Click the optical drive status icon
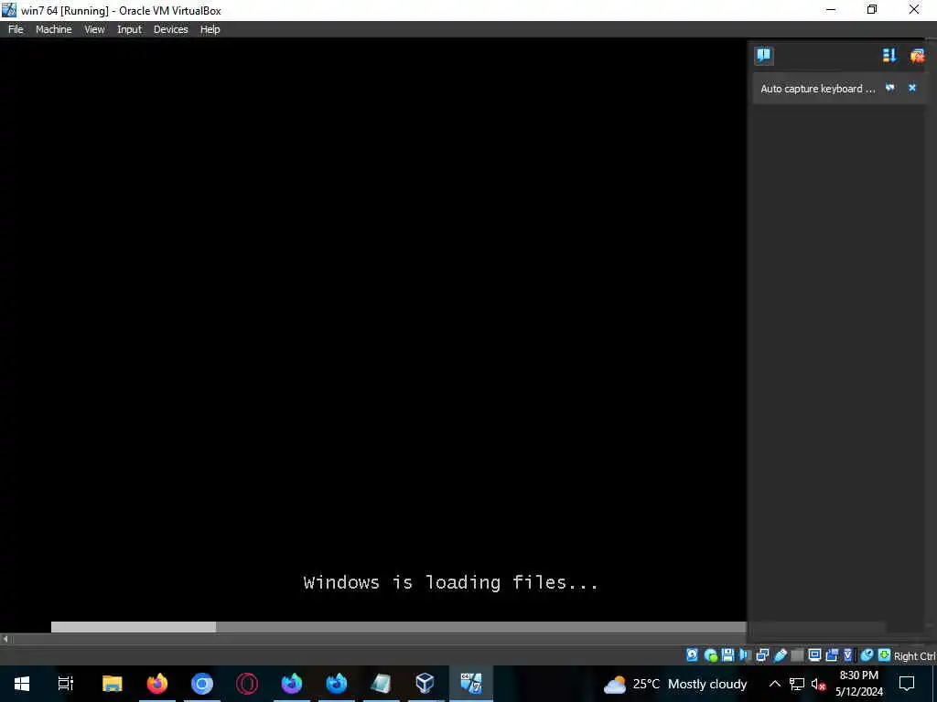The height and width of the screenshot is (702, 937). click(710, 655)
